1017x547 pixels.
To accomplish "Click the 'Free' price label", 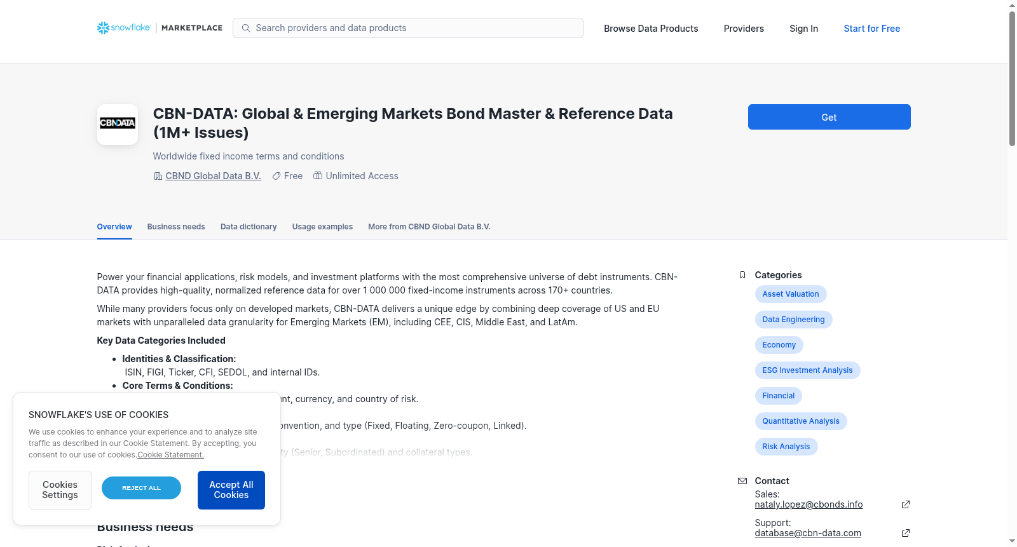I will coord(294,176).
